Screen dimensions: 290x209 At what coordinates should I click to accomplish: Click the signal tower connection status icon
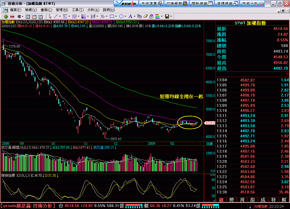click(x=250, y=206)
